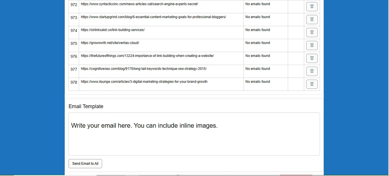This screenshot has height=176, width=389.
Task: Delete row 978 ilounge.com entry
Action: coord(312,84)
